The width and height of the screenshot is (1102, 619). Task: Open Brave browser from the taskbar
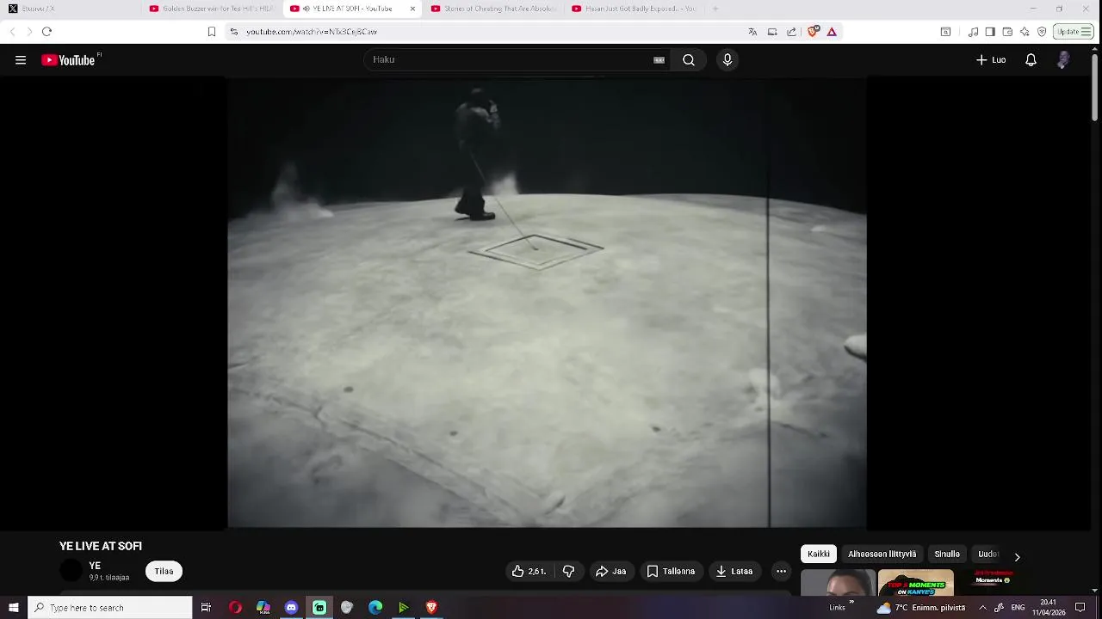(431, 608)
